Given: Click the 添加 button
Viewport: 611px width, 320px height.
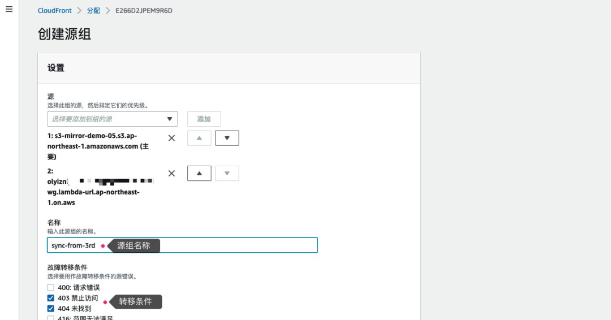Looking at the screenshot, I should coord(204,119).
